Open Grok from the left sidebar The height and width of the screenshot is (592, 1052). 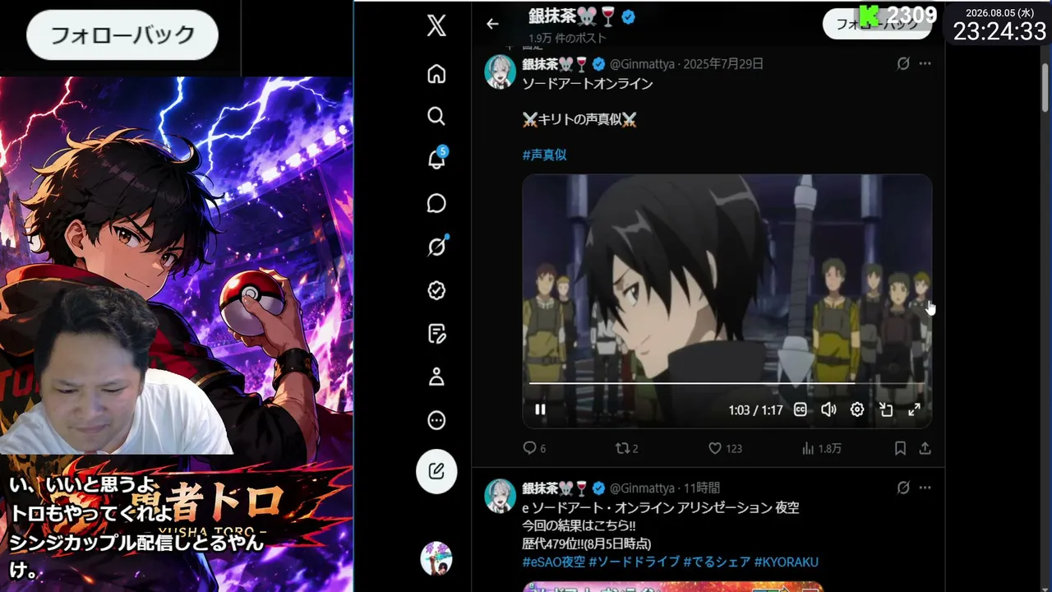[436, 246]
